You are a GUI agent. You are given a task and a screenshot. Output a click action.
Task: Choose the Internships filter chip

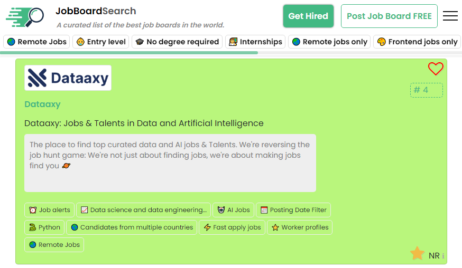point(255,42)
